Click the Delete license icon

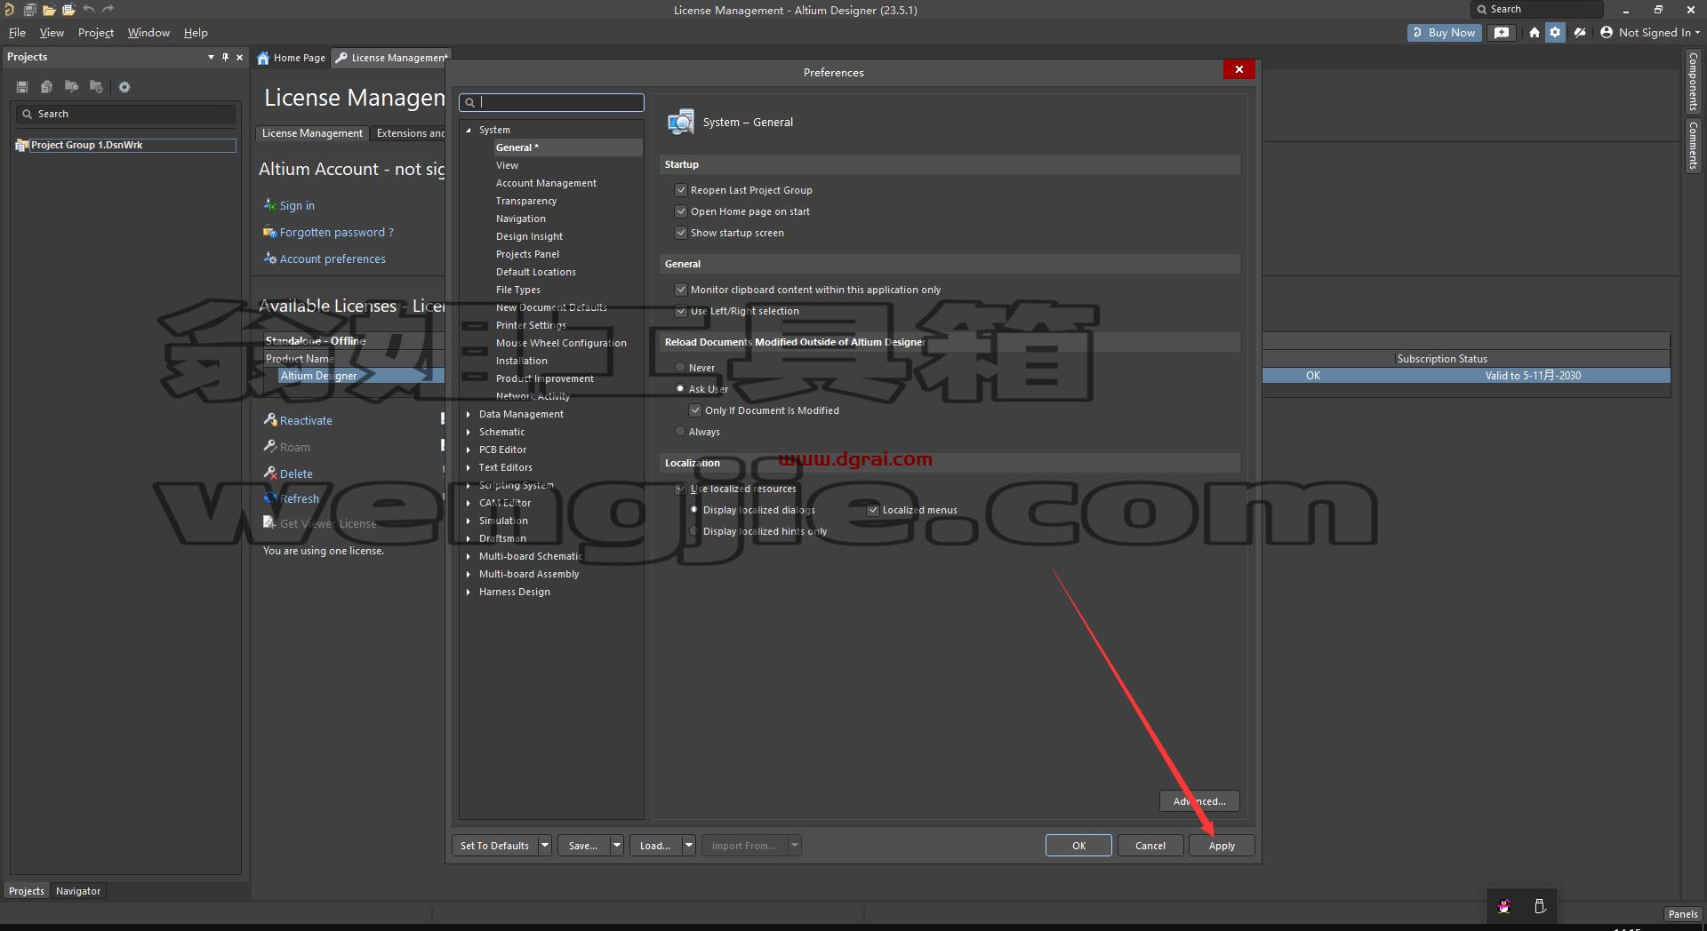[x=270, y=473]
